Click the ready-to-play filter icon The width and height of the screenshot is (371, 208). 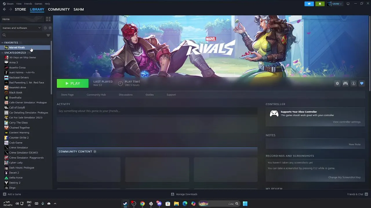click(50, 28)
